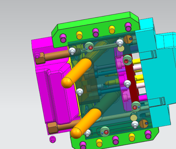Select rightmost yellow screw on upper green plate

[x=112, y=30]
